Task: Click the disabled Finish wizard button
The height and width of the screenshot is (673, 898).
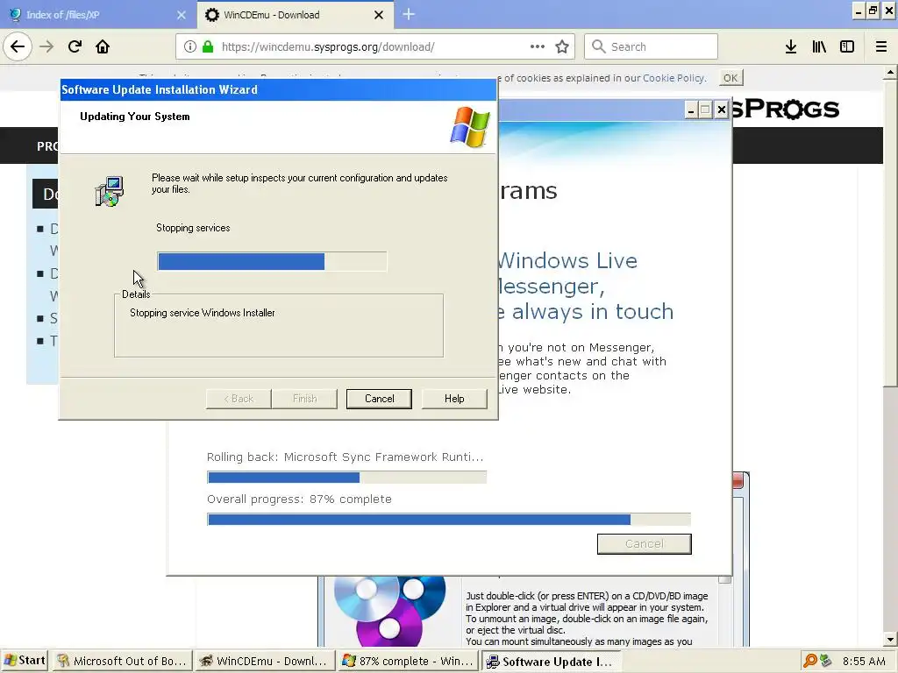Action: [x=304, y=399]
